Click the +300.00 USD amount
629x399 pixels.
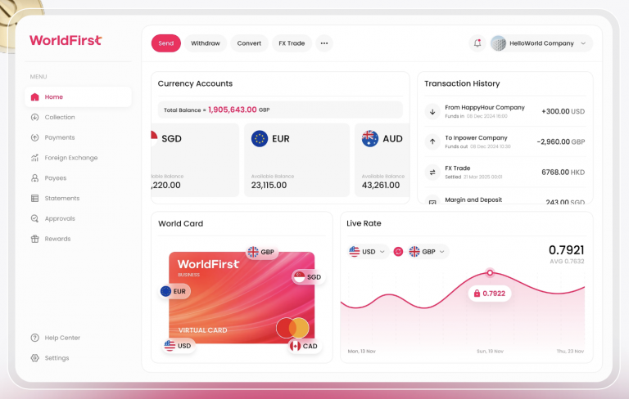pos(563,111)
